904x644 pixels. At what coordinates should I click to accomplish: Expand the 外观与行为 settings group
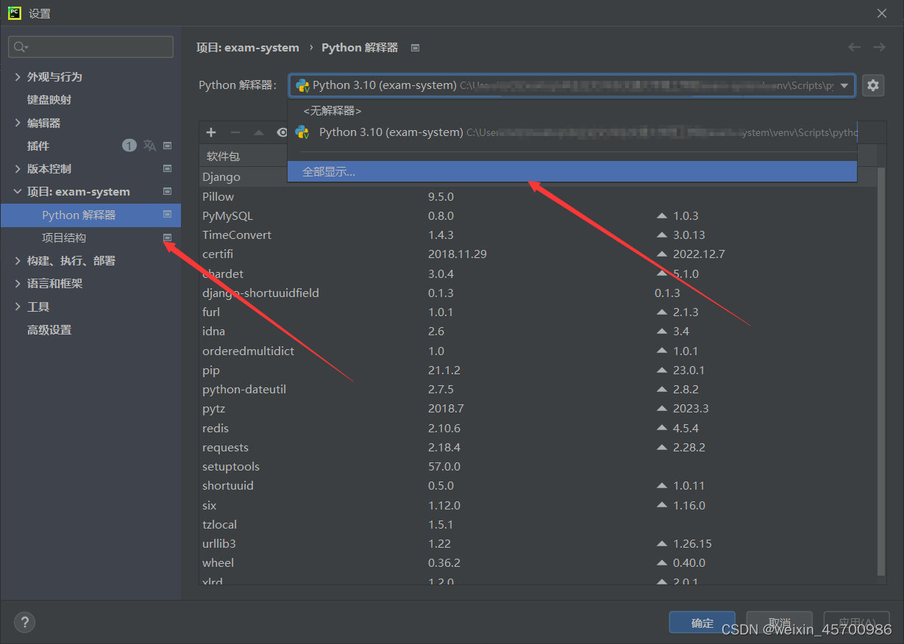point(18,76)
